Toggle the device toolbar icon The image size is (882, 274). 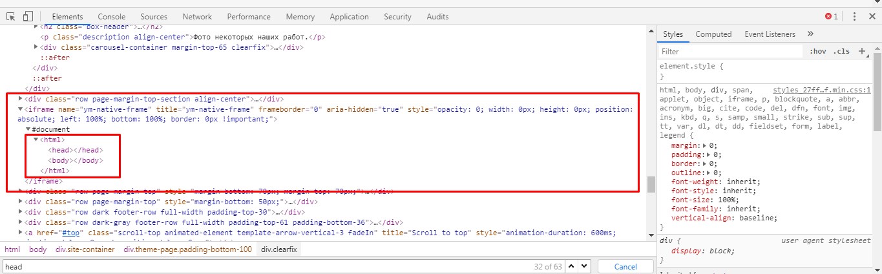(28, 16)
